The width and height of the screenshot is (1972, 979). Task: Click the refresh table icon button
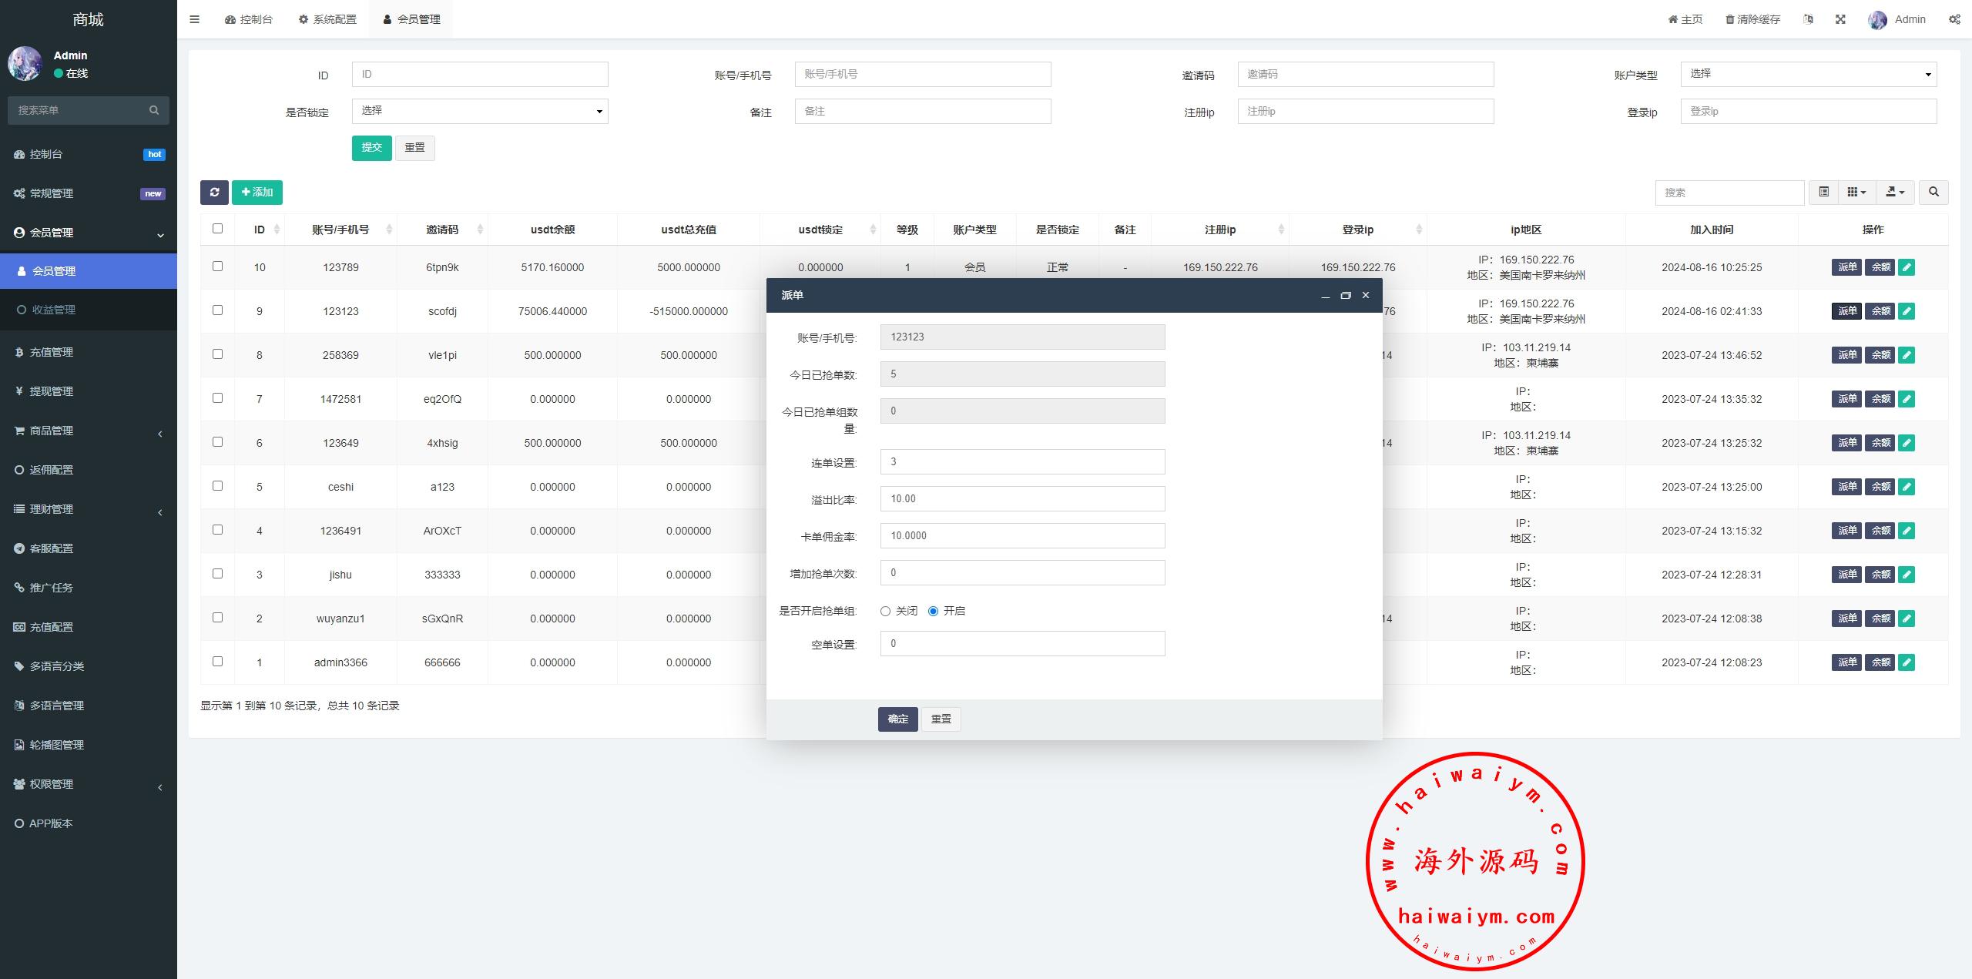click(x=214, y=192)
